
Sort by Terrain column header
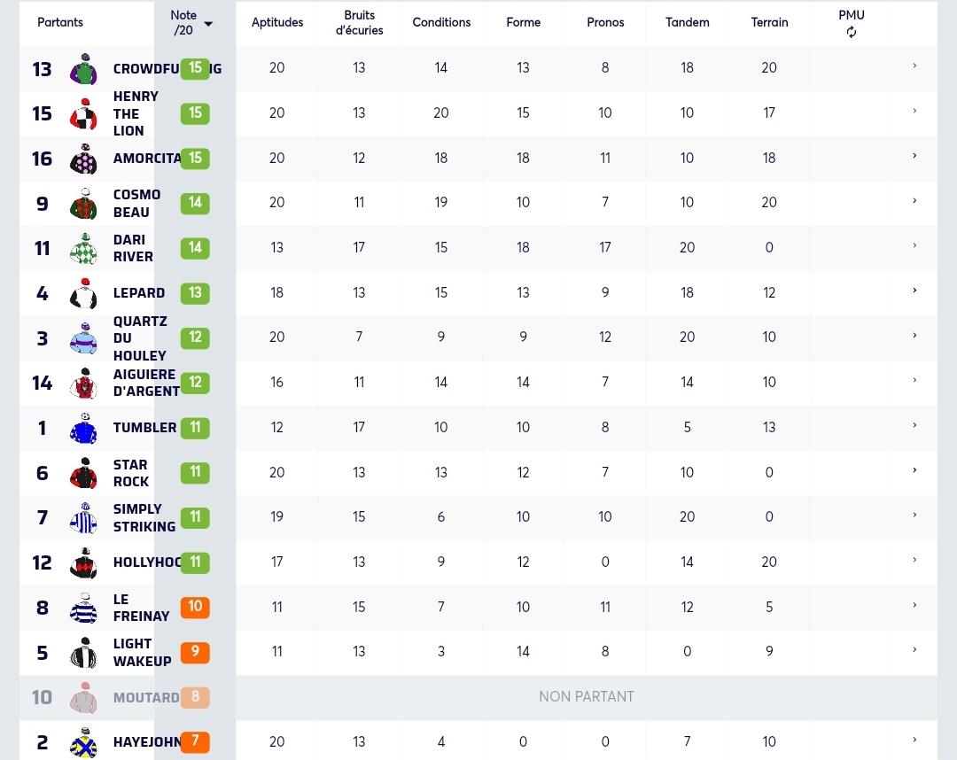769,22
